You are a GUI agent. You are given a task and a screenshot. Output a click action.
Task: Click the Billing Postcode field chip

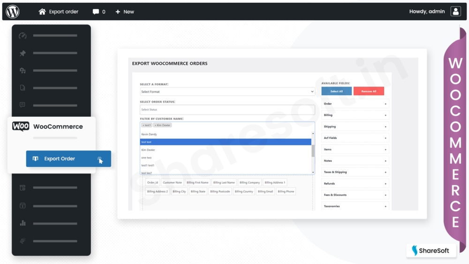click(x=220, y=191)
